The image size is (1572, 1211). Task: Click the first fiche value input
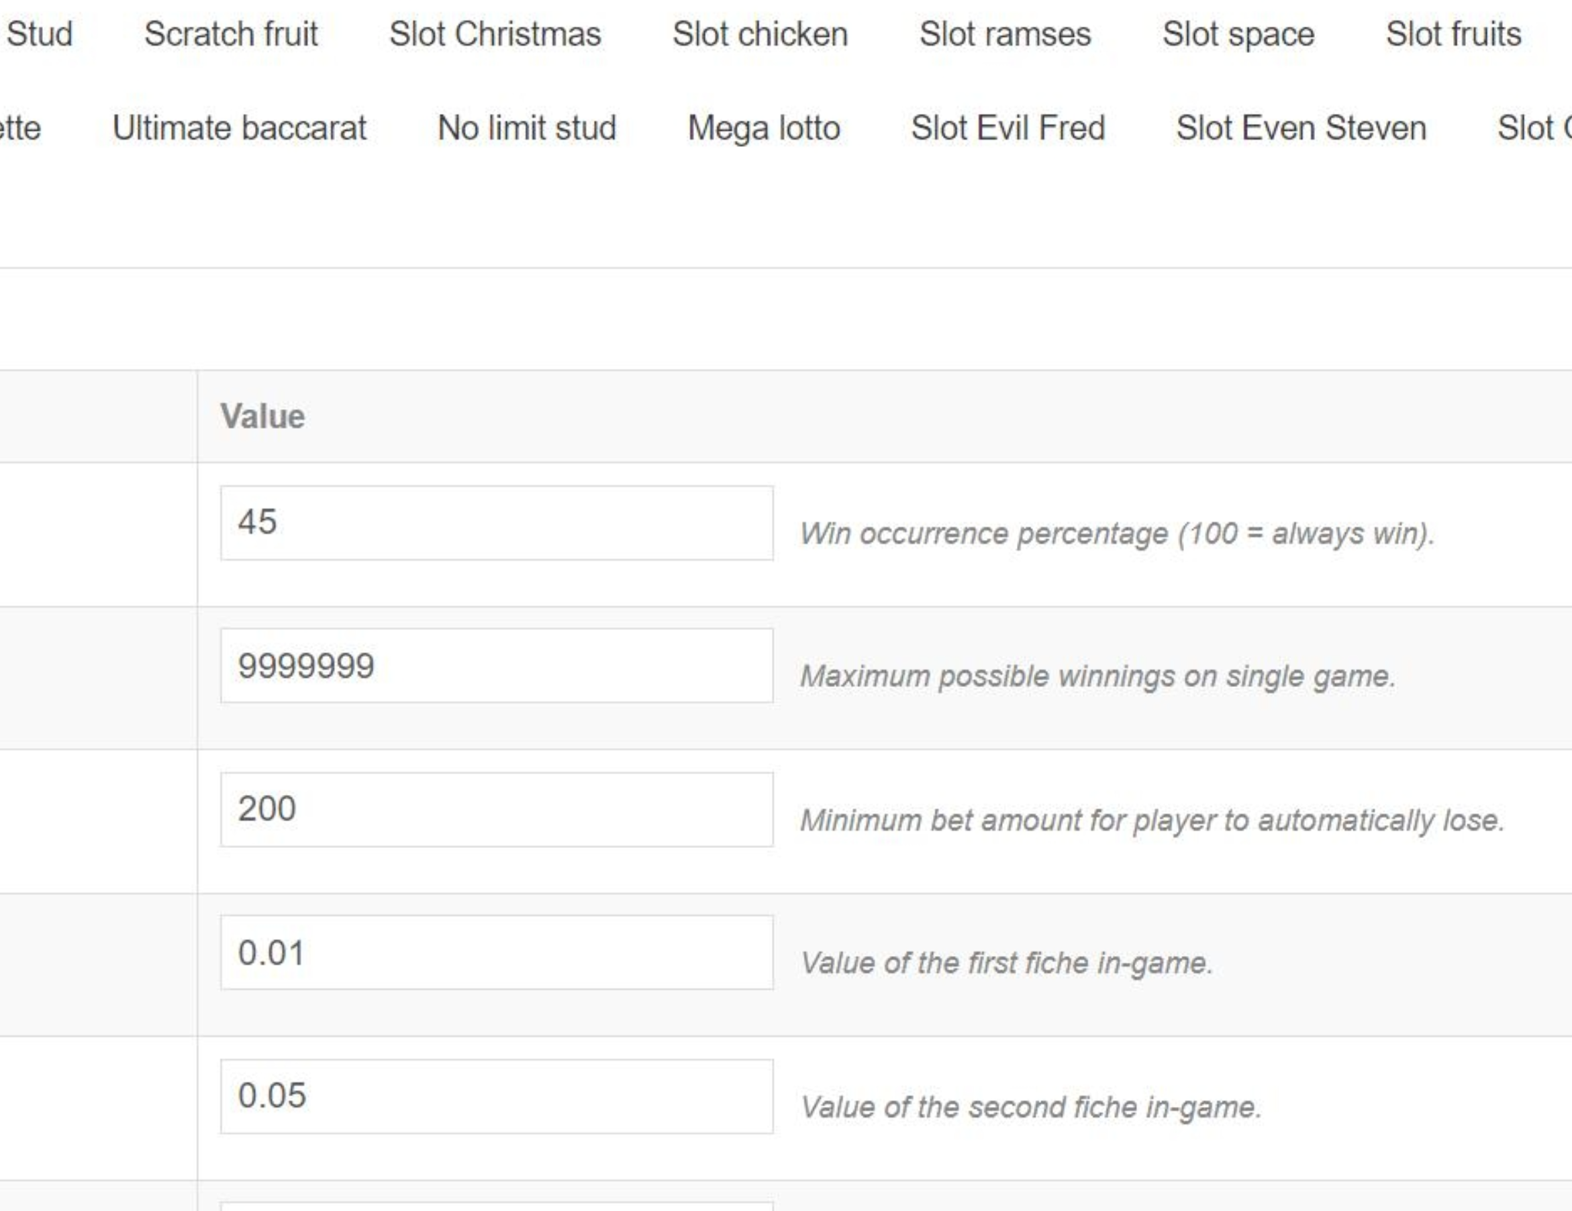pyautogui.click(x=497, y=953)
